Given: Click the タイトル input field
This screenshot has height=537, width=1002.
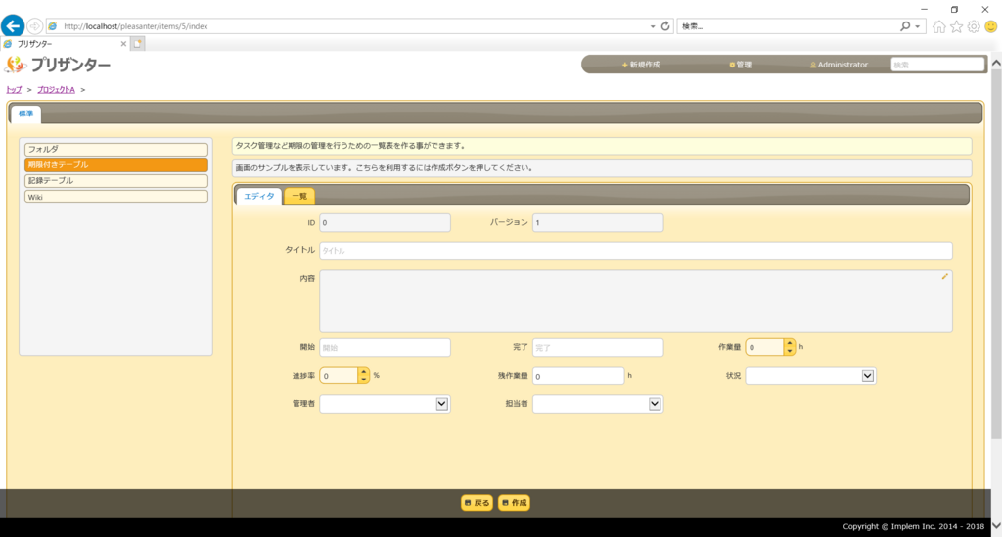Looking at the screenshot, I should (636, 251).
